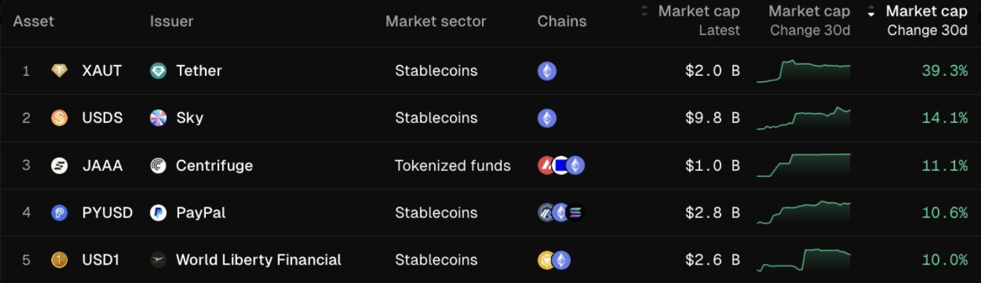The width and height of the screenshot is (981, 283).
Task: Click the Asset column header
Action: [x=33, y=21]
